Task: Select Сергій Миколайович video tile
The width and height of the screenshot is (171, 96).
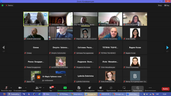Action: (61, 33)
